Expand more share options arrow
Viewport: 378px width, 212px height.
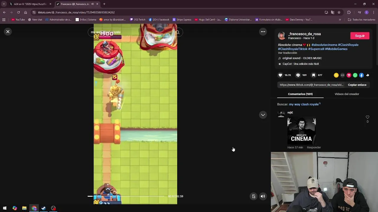(368, 75)
